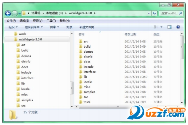Viewport: 188px width, 125px height.
Task: Select locale in the navigation tree
Action: pos(25,89)
